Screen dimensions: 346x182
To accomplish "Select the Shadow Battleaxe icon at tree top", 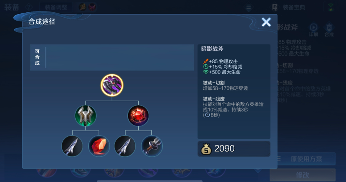I will (x=112, y=85).
